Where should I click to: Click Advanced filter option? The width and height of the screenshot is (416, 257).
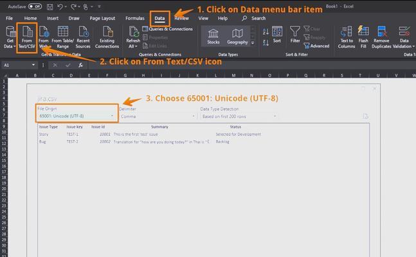pyautogui.click(x=317, y=46)
